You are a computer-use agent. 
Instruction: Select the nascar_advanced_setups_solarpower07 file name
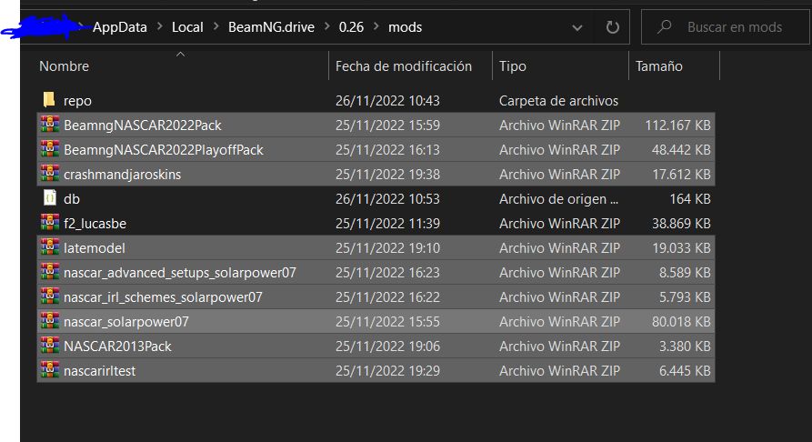tap(180, 273)
